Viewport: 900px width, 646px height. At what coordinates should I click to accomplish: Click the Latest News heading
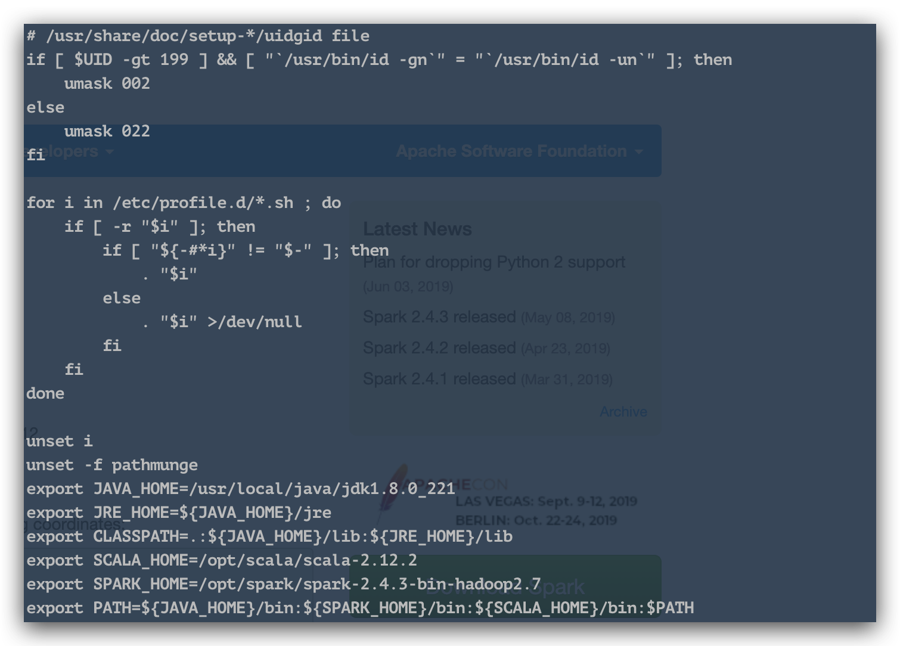tap(417, 228)
